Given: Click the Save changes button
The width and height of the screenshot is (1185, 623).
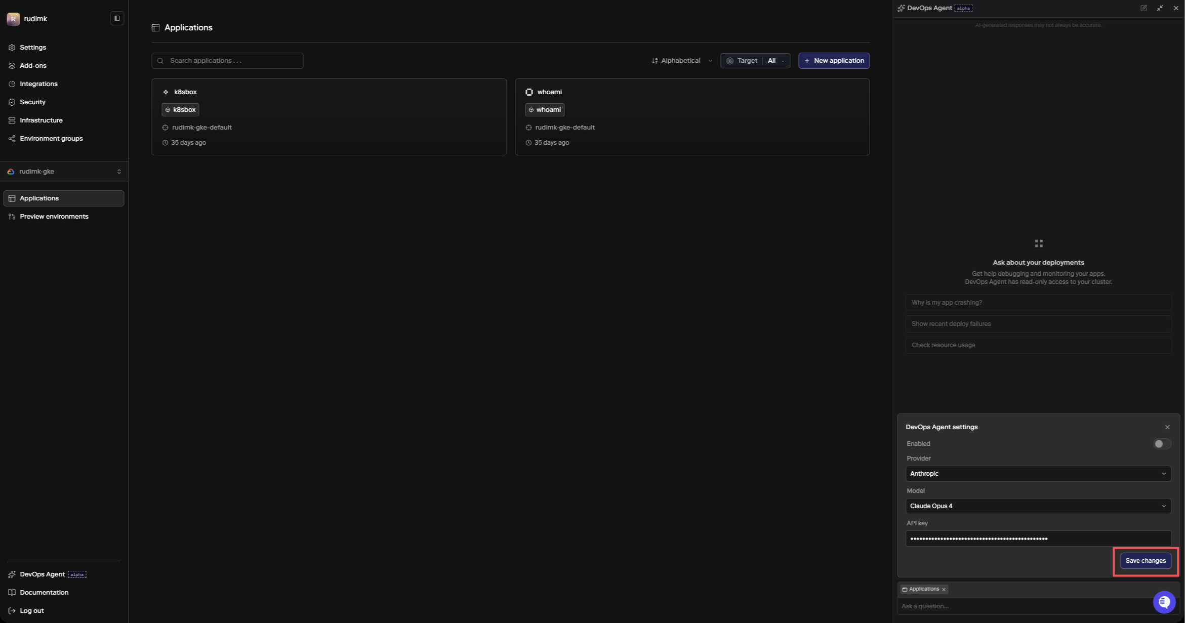Looking at the screenshot, I should point(1145,561).
